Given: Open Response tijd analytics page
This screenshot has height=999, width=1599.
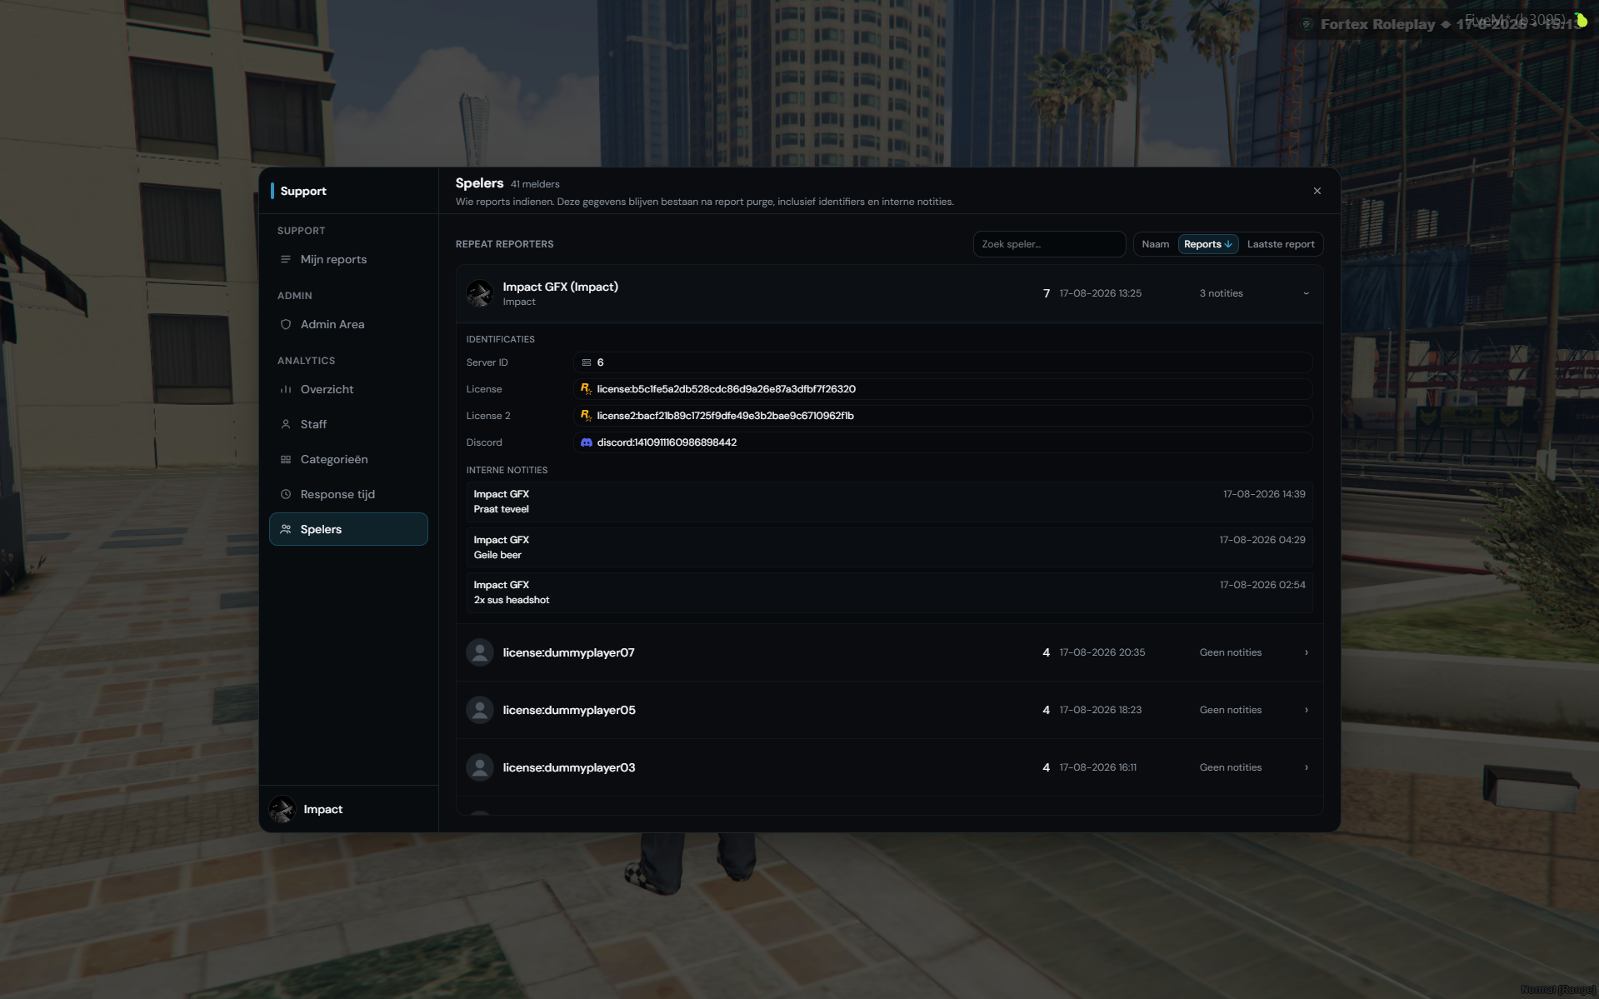Looking at the screenshot, I should coord(348,494).
